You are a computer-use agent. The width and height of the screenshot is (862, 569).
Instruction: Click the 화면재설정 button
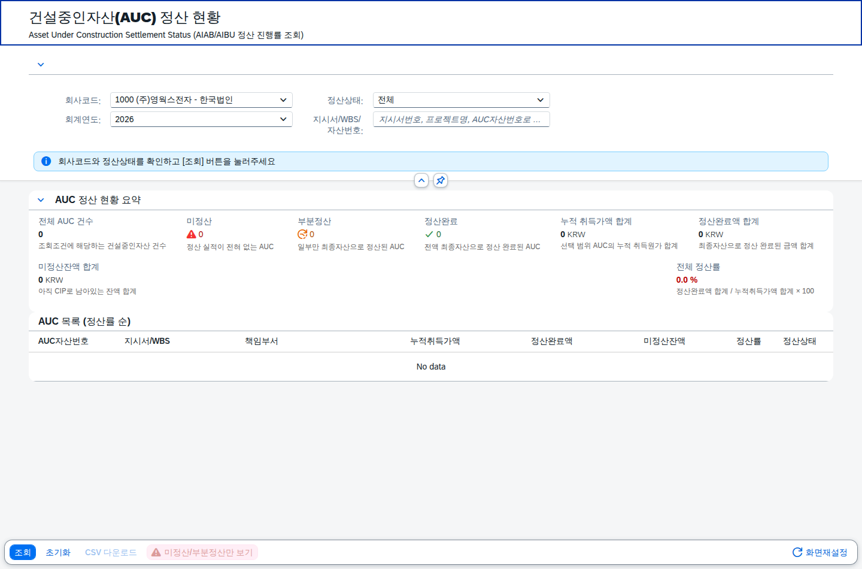(x=820, y=552)
